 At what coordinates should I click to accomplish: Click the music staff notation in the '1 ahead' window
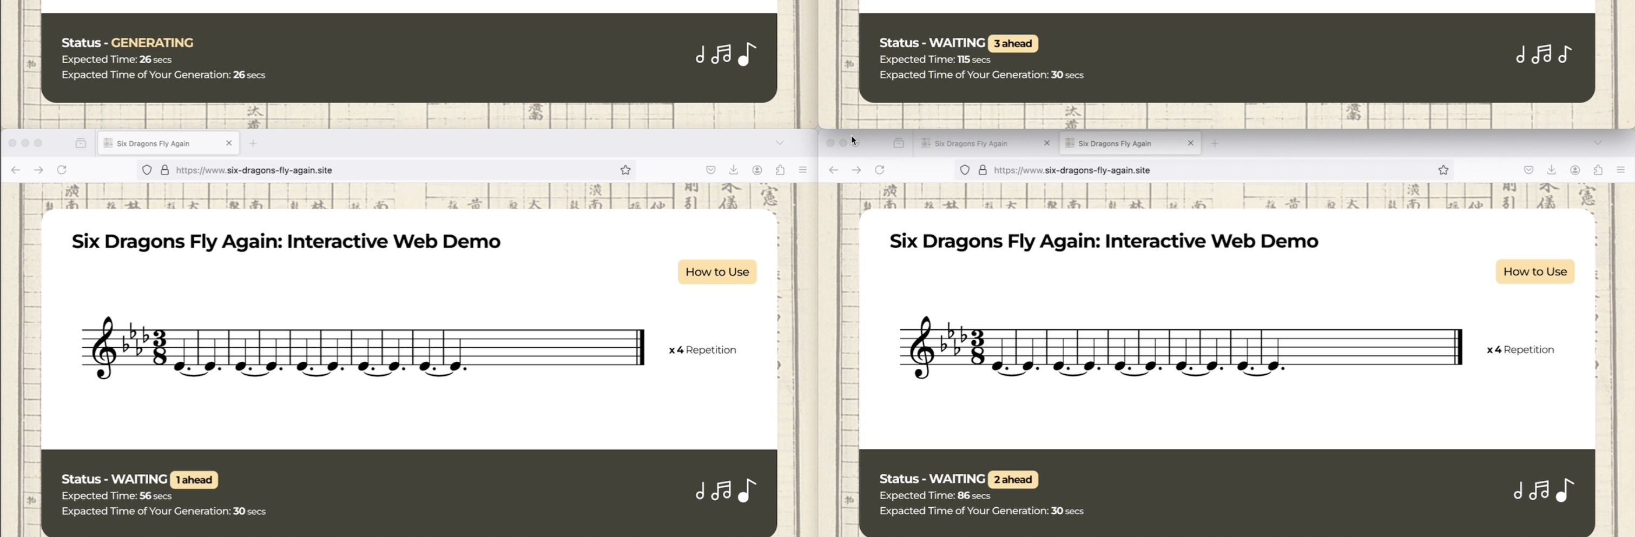click(363, 348)
